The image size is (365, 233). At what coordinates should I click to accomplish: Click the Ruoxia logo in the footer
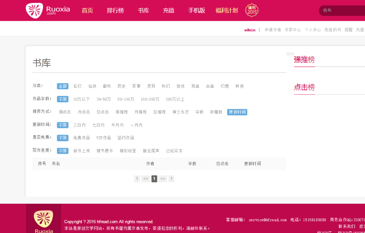tap(43, 221)
